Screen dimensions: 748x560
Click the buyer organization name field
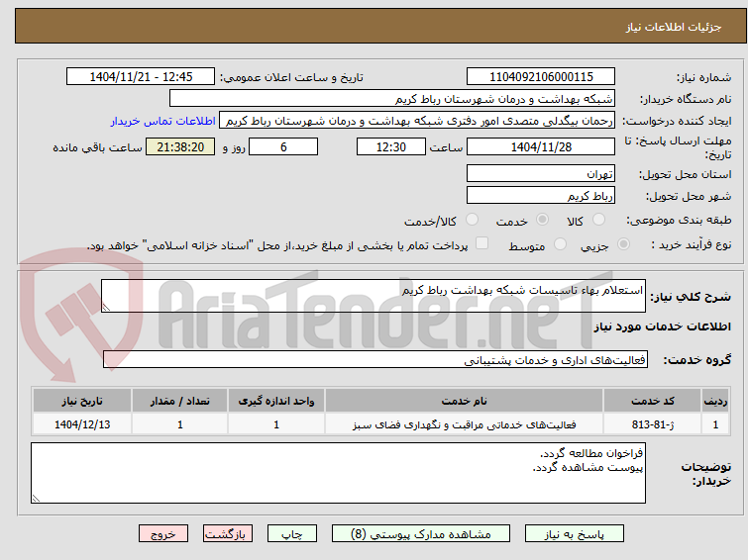pyautogui.click(x=392, y=99)
